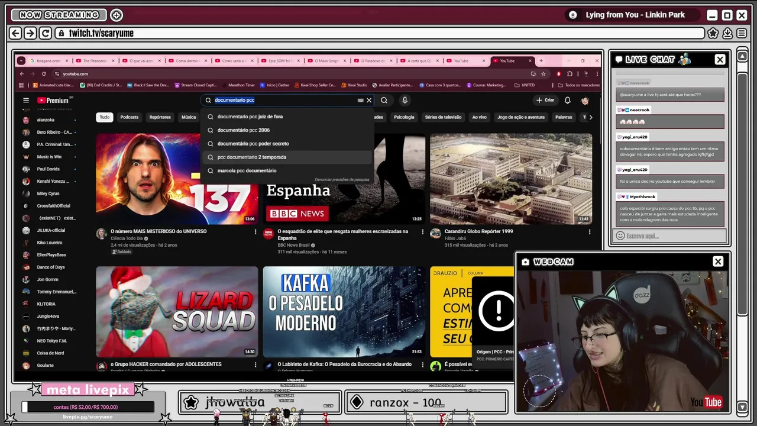Open options for 'O número MAIS MISTERIOSO' video
The width and height of the screenshot is (757, 426).
pos(255,232)
